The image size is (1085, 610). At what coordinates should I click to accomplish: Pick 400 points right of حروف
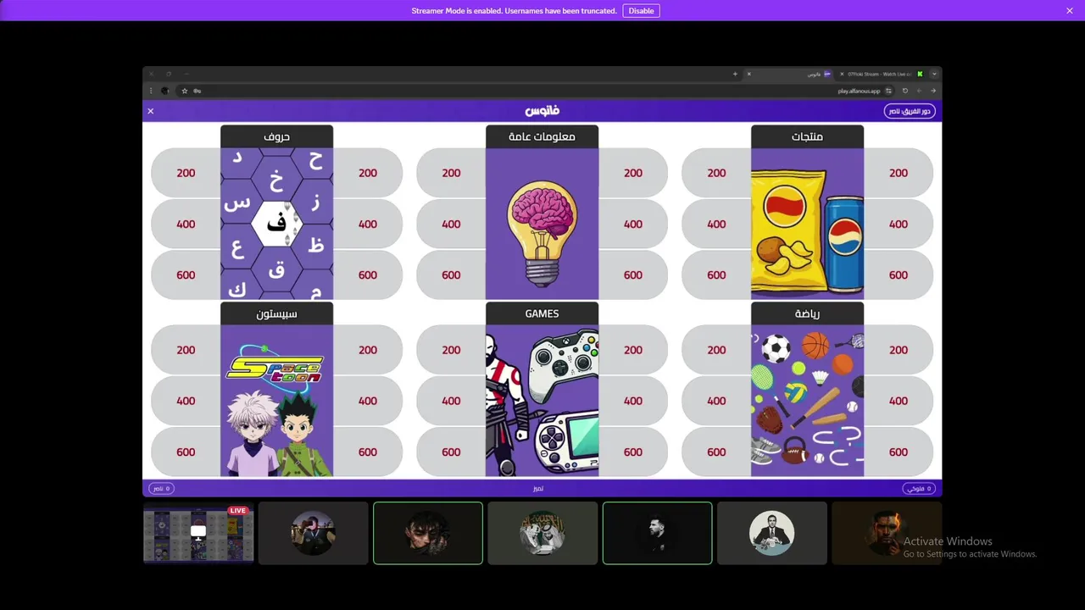tap(368, 225)
